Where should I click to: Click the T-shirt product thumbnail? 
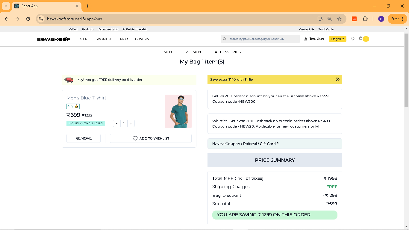178,111
